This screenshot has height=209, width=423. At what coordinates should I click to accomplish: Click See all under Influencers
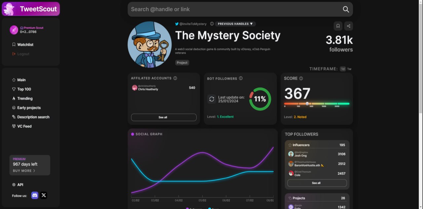pos(317,183)
